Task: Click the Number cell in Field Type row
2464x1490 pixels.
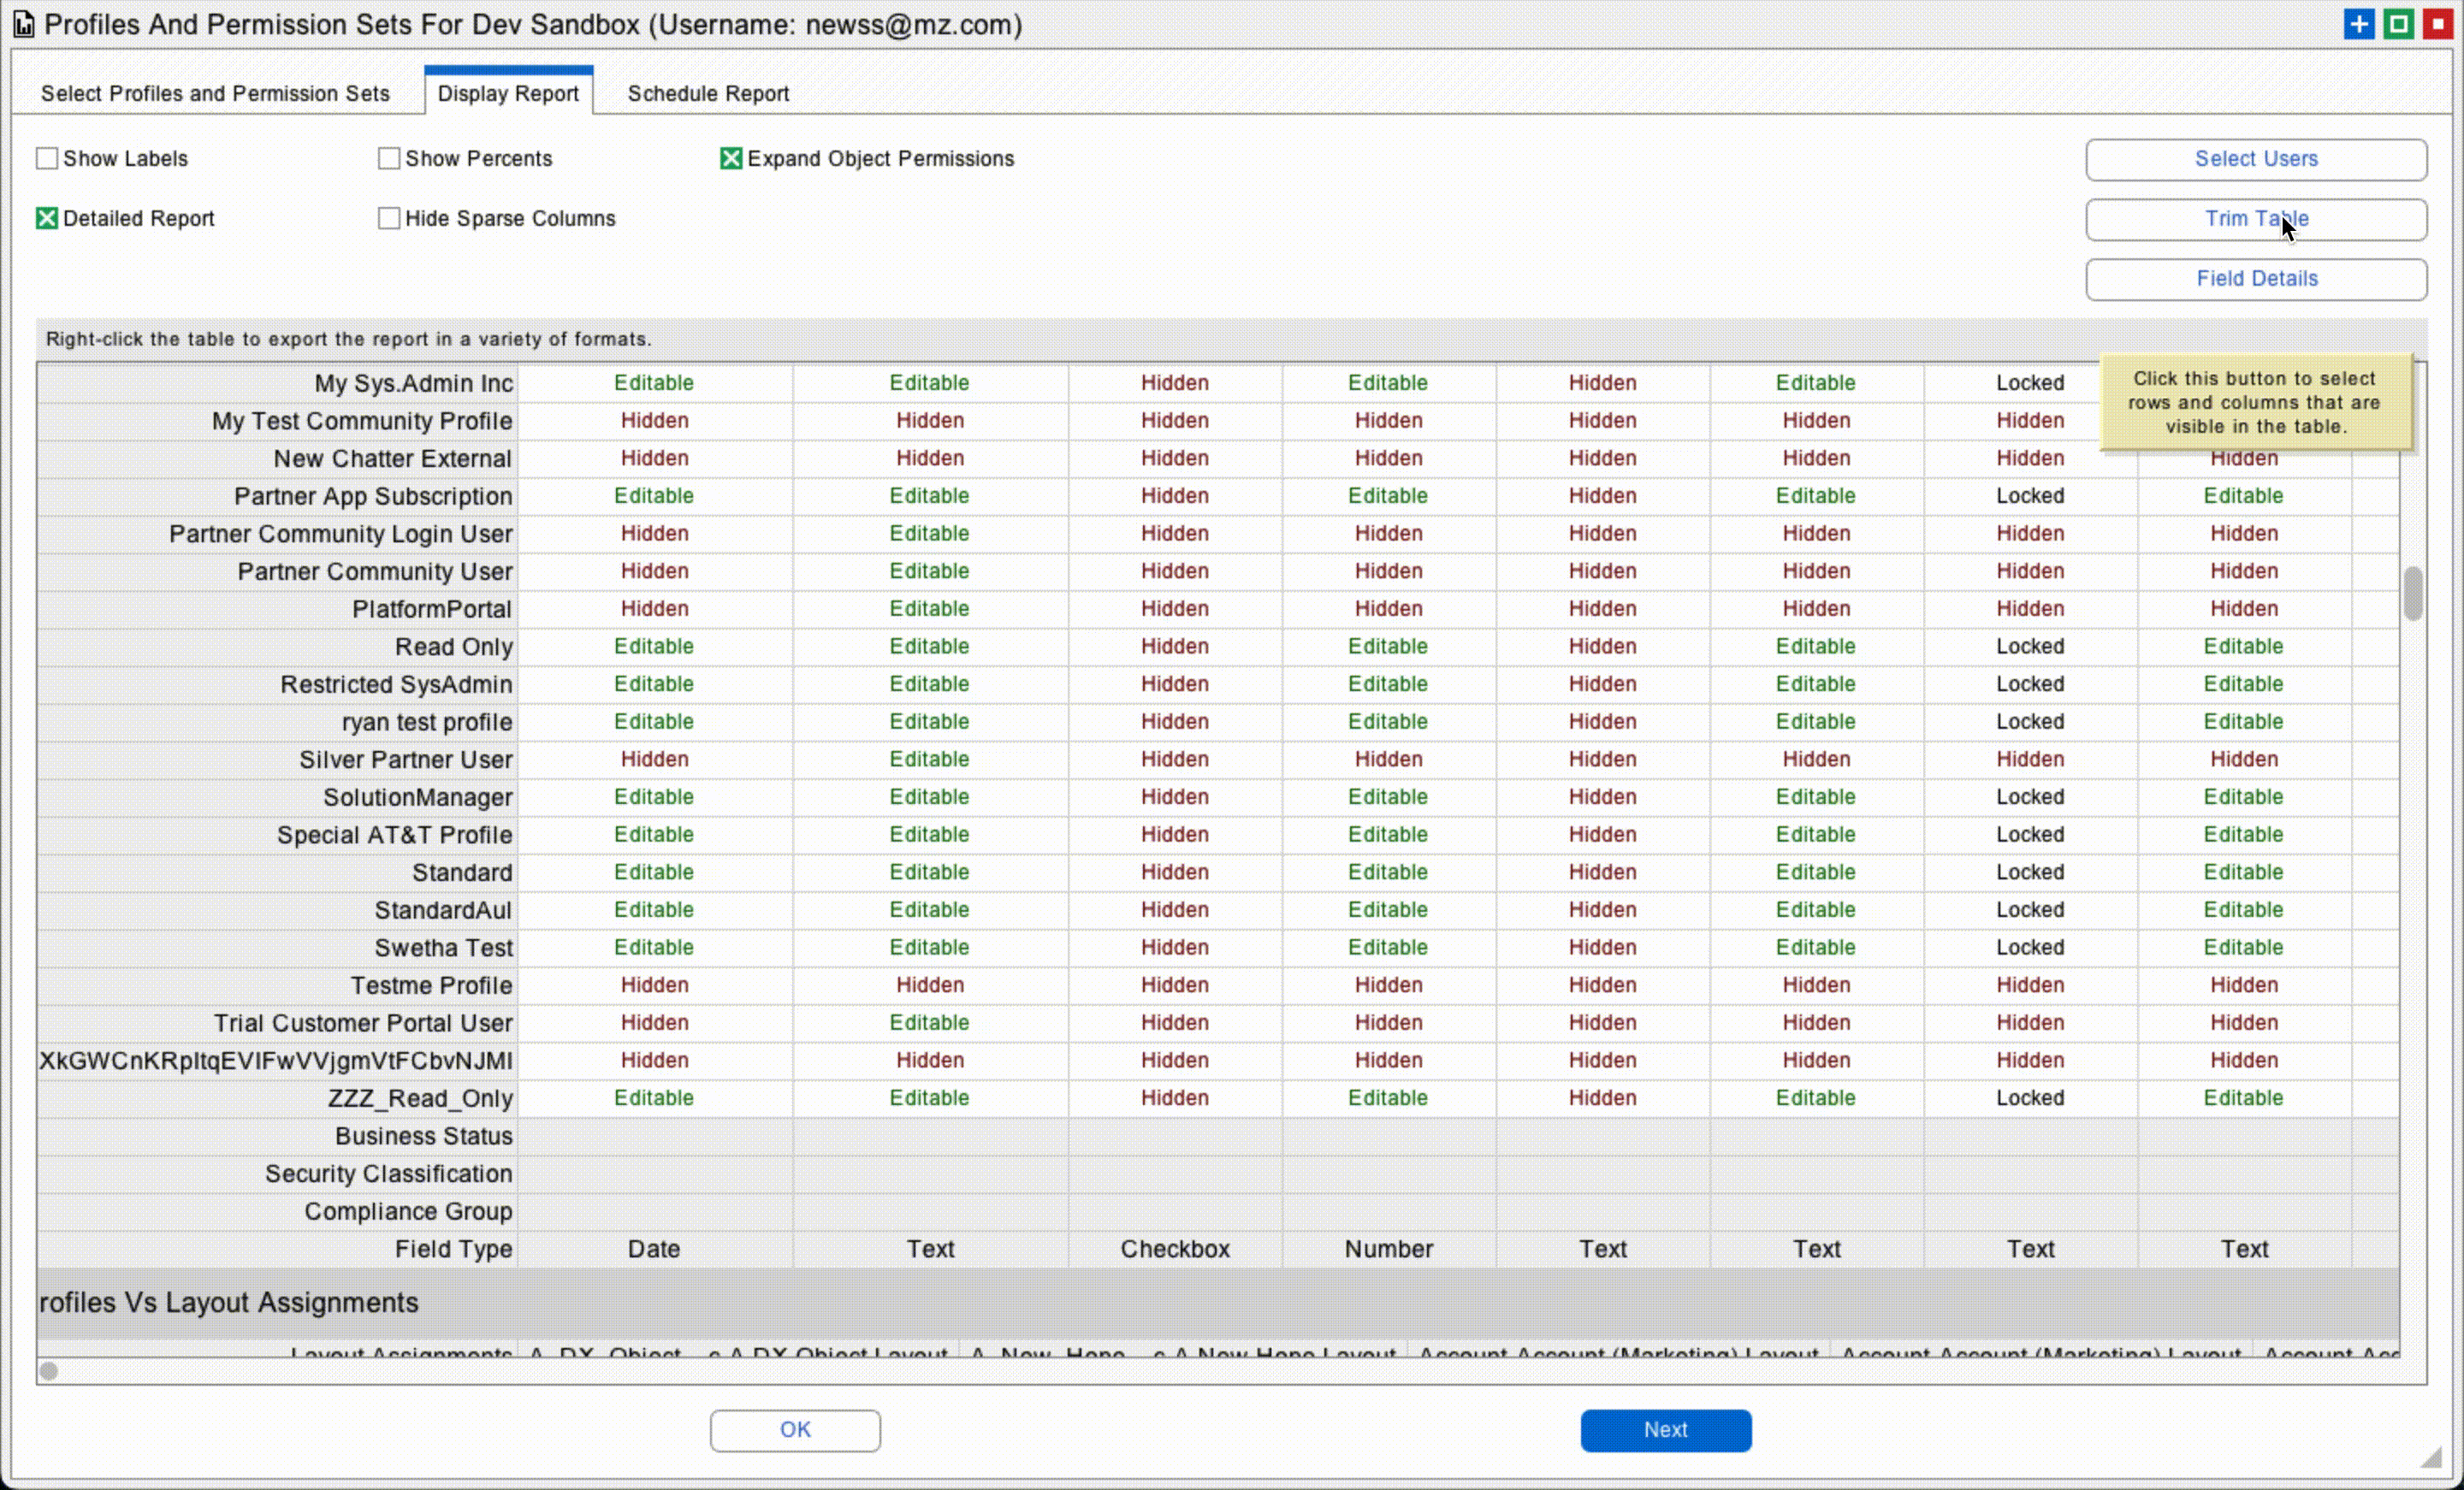Action: coord(1389,1249)
